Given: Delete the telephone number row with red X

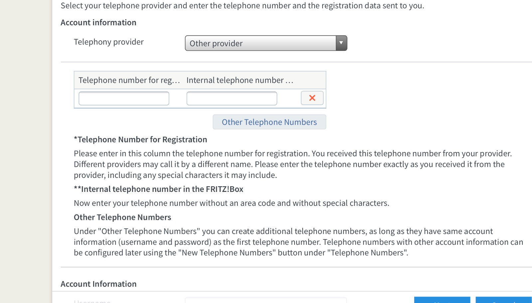Looking at the screenshot, I should coord(312,98).
